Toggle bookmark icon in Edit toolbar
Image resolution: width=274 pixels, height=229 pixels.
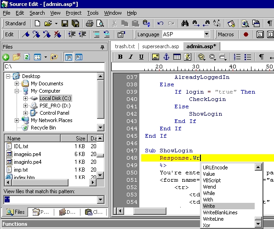point(26,34)
